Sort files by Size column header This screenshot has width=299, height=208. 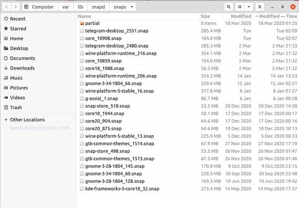pos(205,16)
